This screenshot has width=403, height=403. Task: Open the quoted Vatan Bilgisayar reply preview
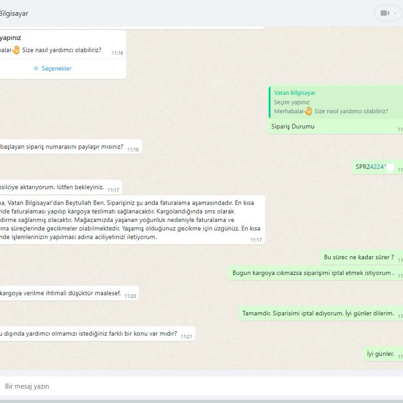point(336,102)
